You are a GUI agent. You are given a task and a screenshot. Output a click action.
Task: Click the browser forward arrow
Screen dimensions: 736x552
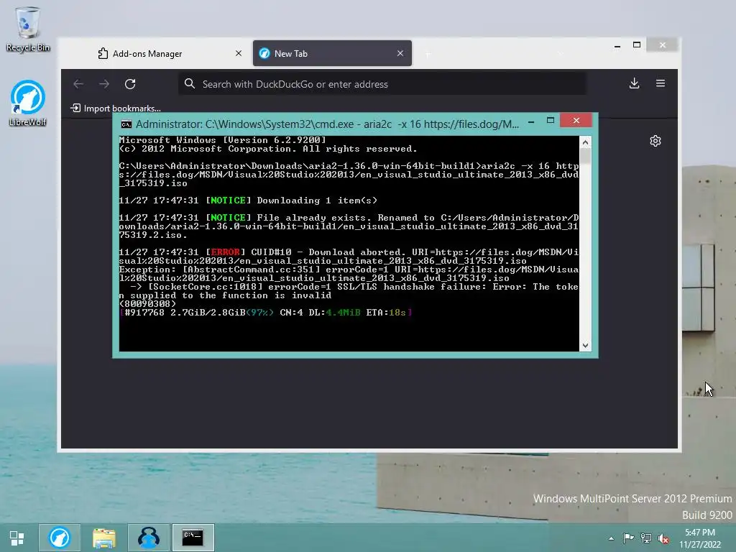(104, 84)
